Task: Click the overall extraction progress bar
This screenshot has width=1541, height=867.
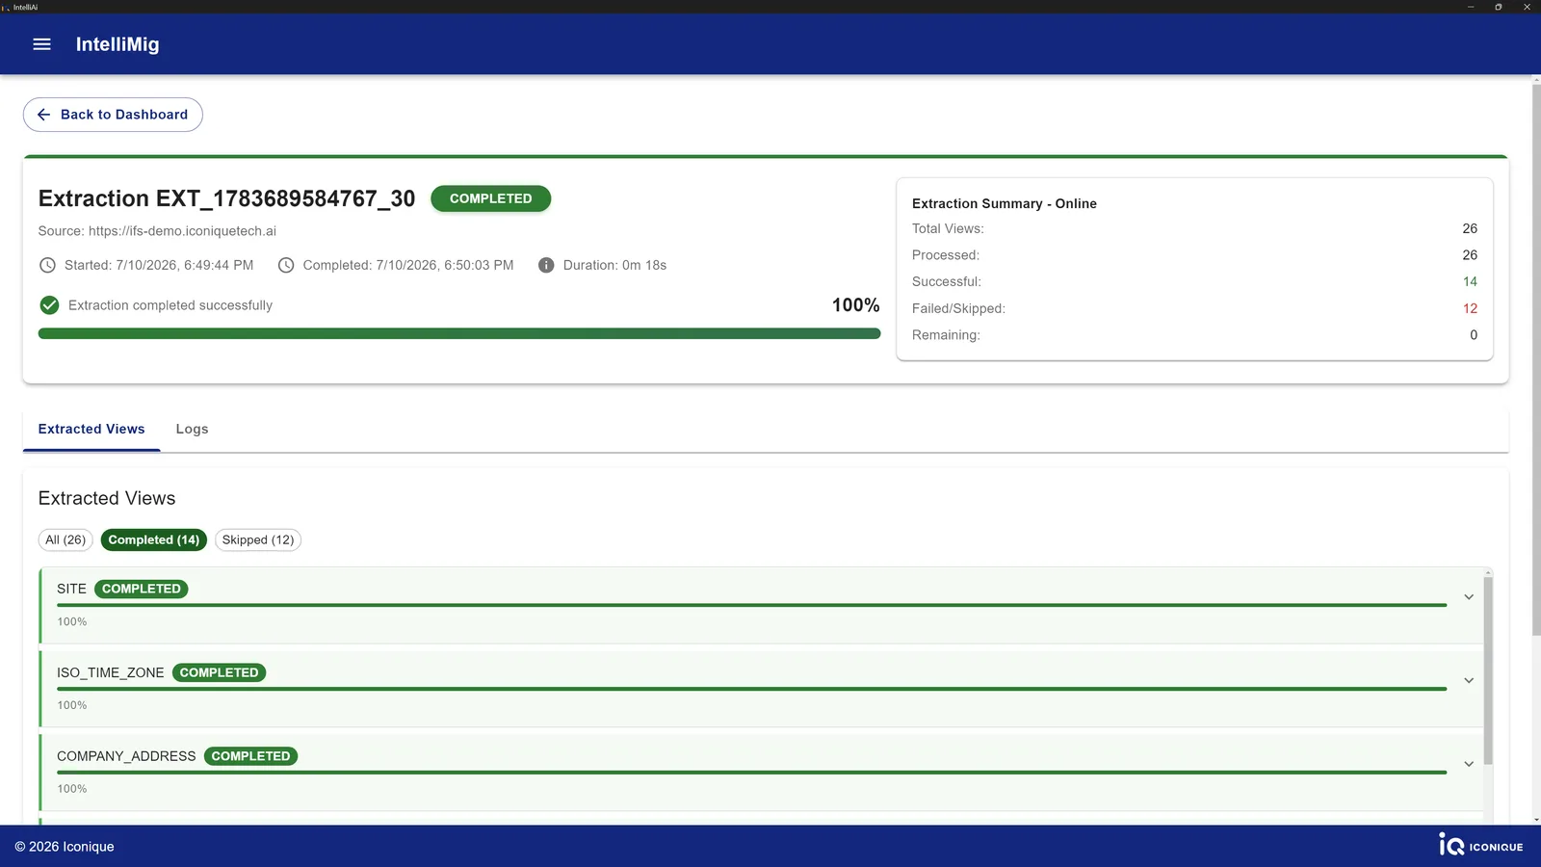Action: pyautogui.click(x=459, y=333)
